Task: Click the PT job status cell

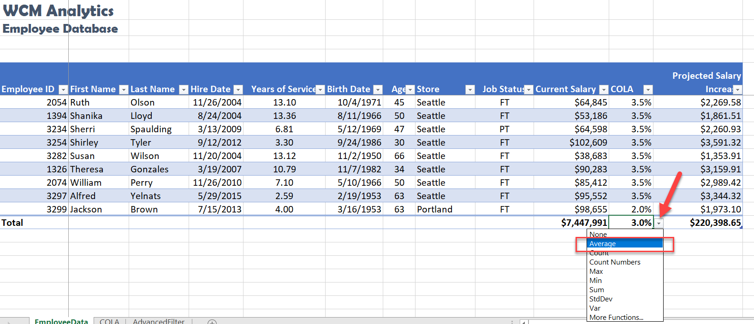Action: click(505, 129)
